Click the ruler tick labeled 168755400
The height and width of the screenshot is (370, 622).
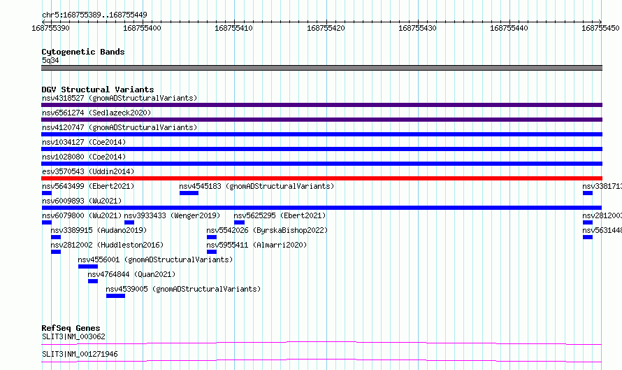coord(142,28)
